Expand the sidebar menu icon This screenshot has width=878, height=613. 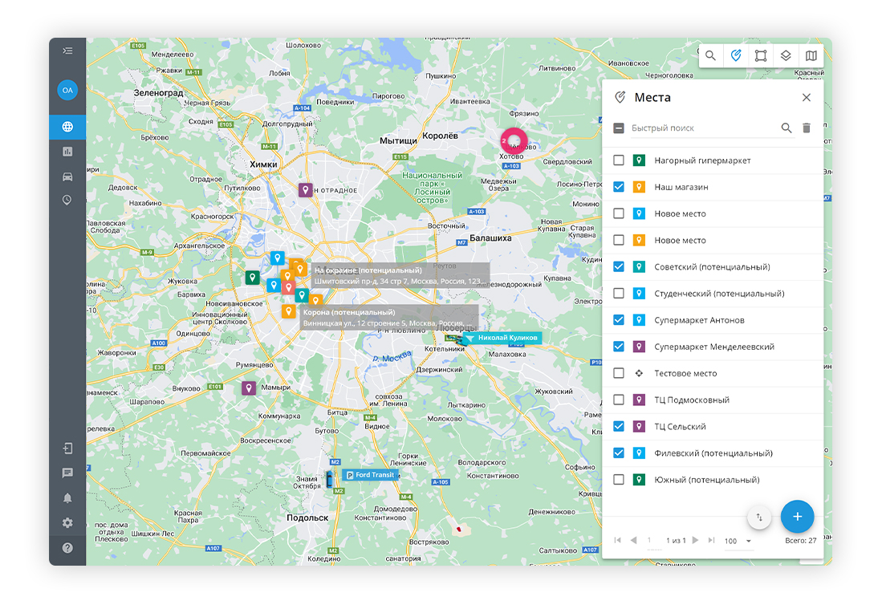click(x=67, y=51)
